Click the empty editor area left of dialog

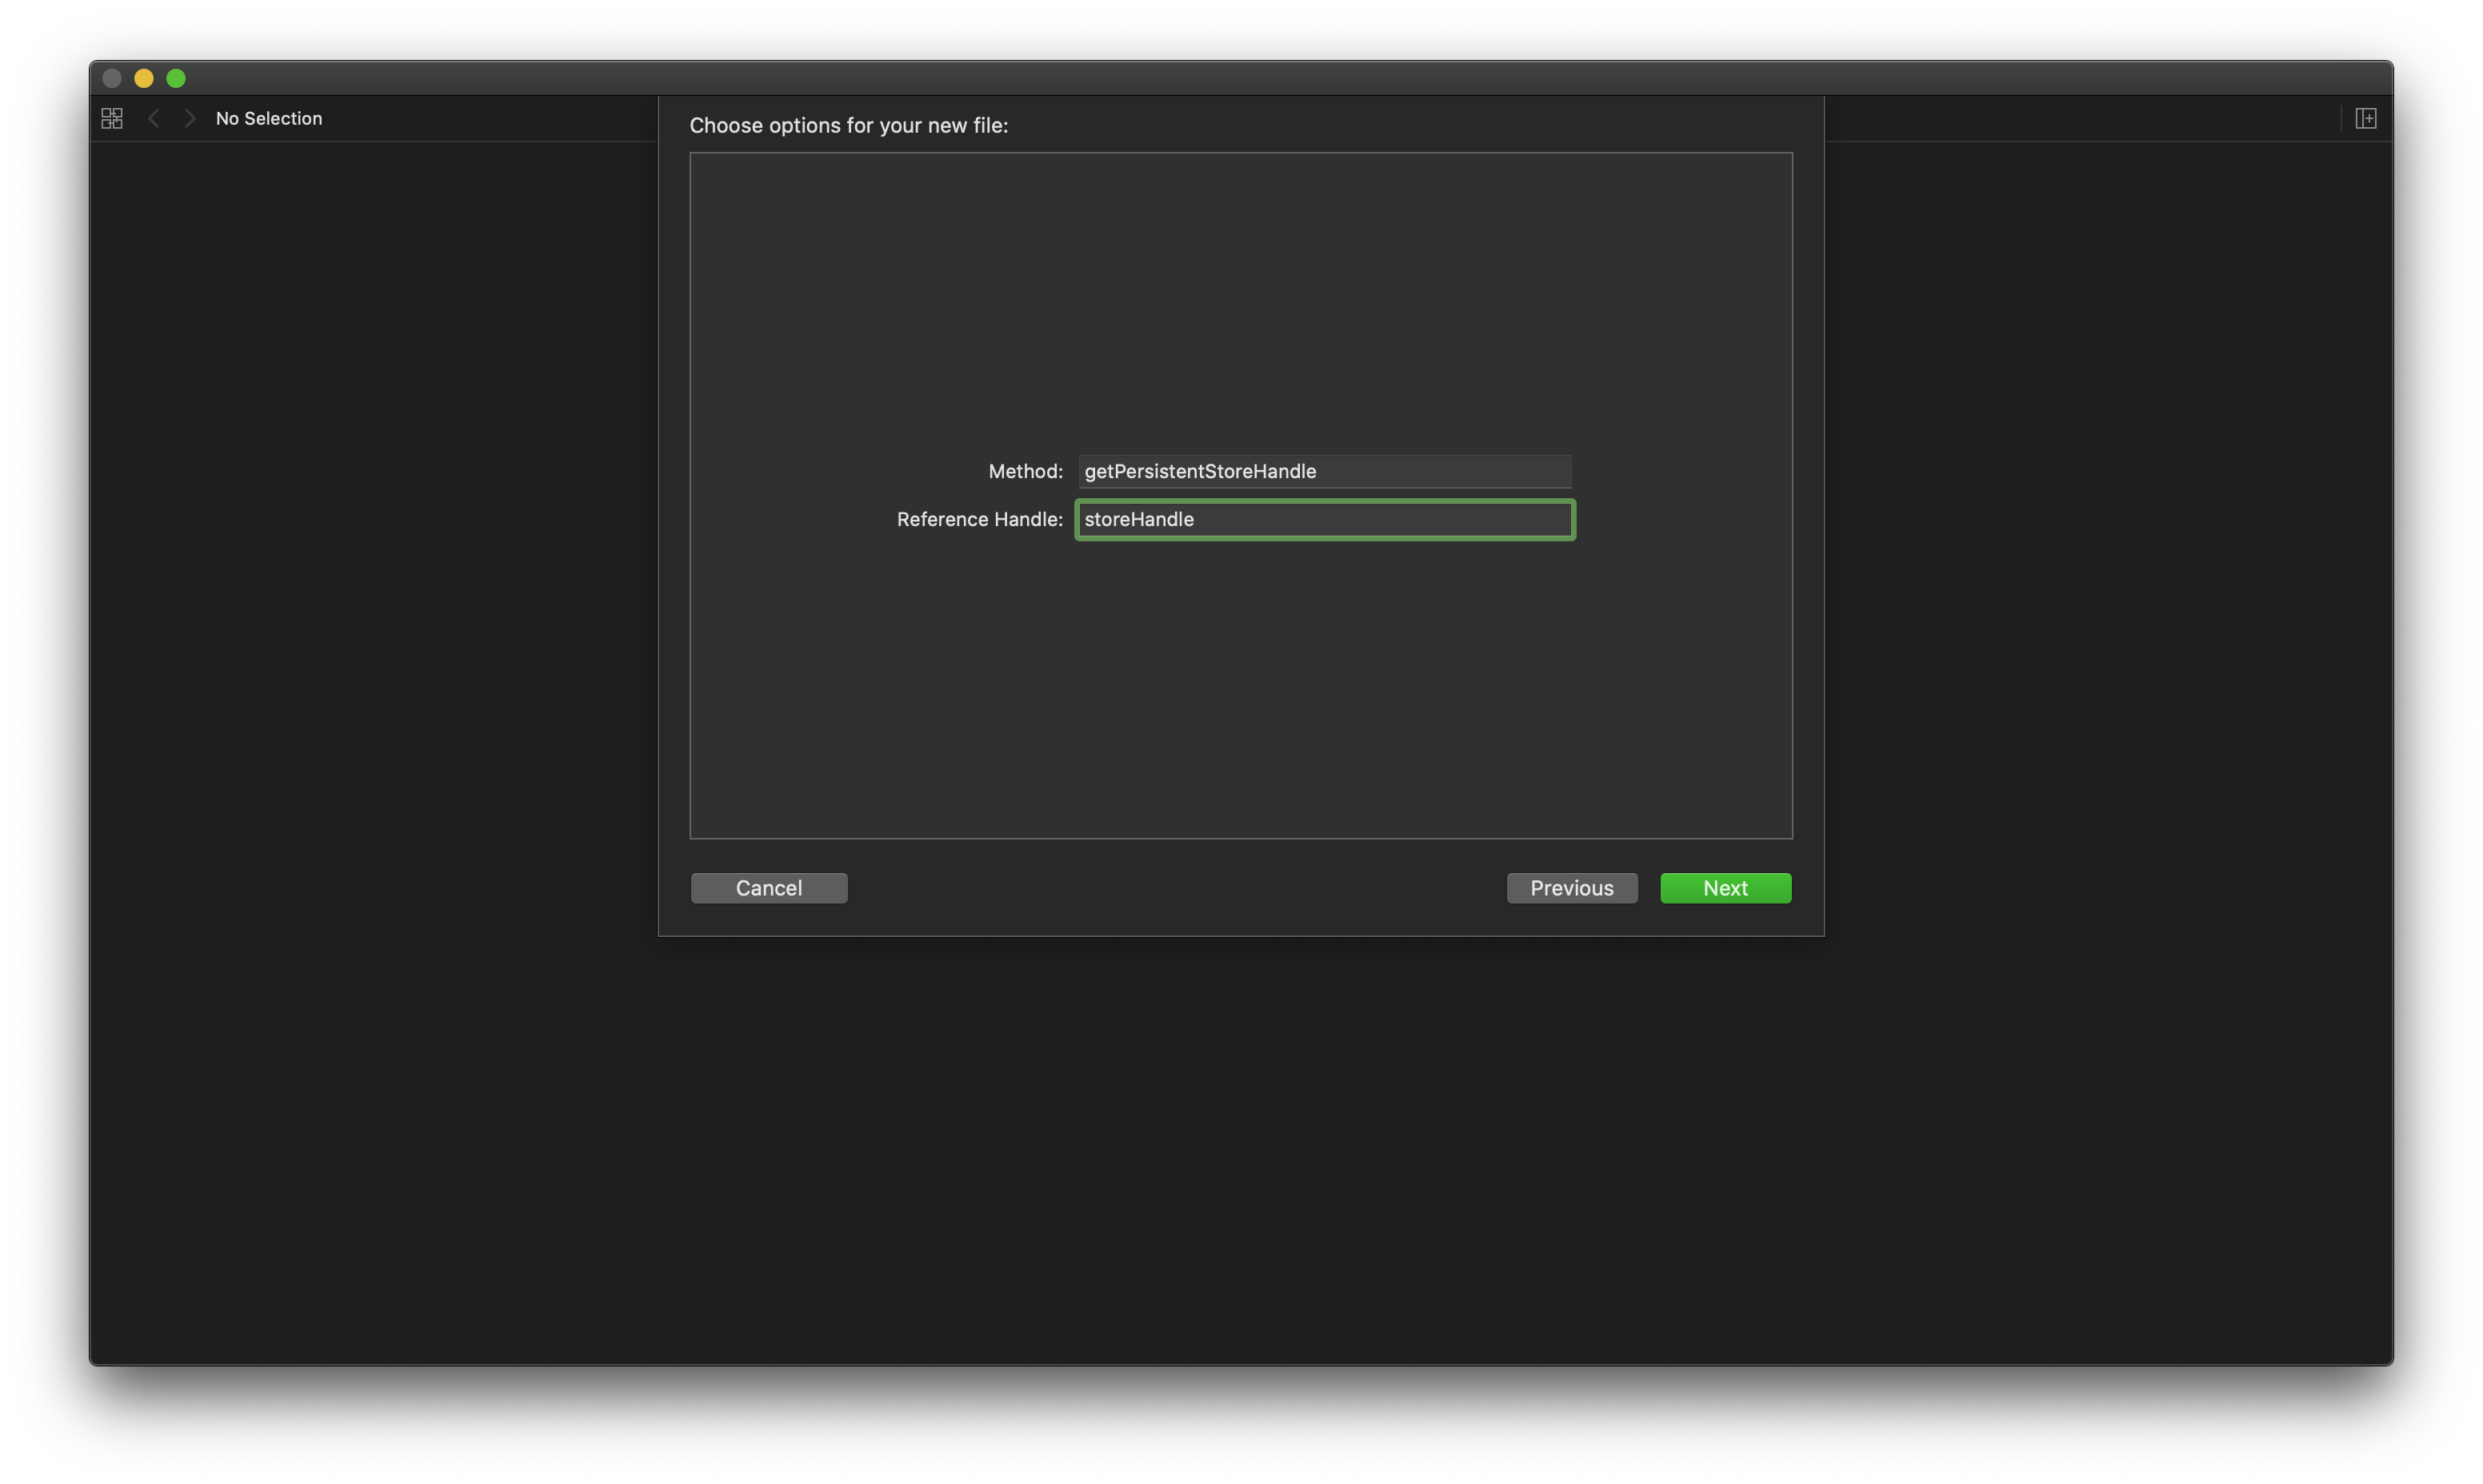[370, 700]
